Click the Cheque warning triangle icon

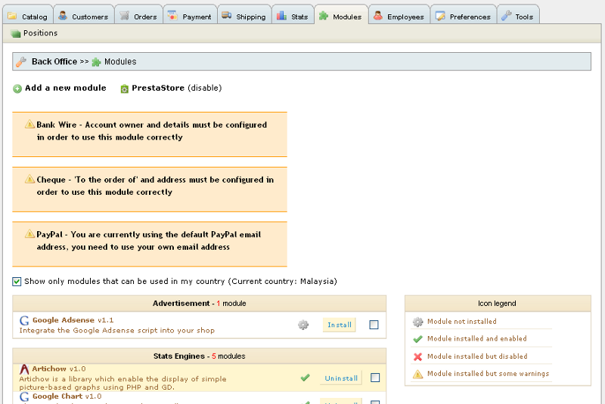(x=29, y=179)
